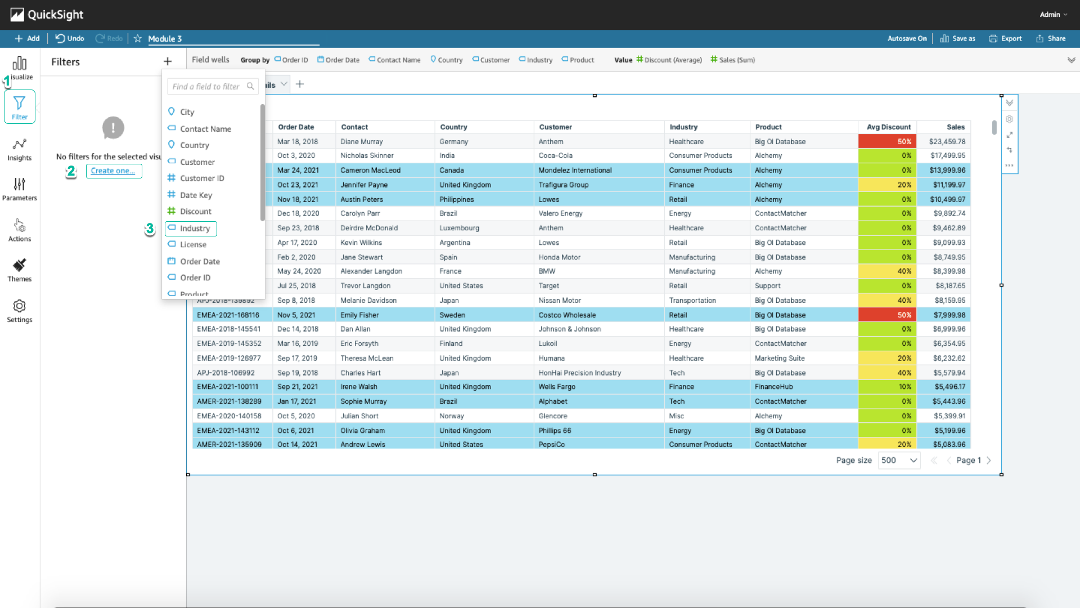This screenshot has height=608, width=1080.
Task: Maximize the visual with expand icon
Action: [x=1010, y=135]
